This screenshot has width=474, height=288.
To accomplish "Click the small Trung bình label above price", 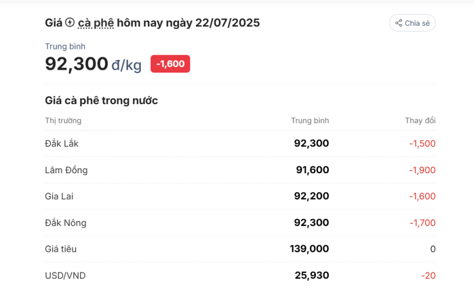I will [65, 47].
